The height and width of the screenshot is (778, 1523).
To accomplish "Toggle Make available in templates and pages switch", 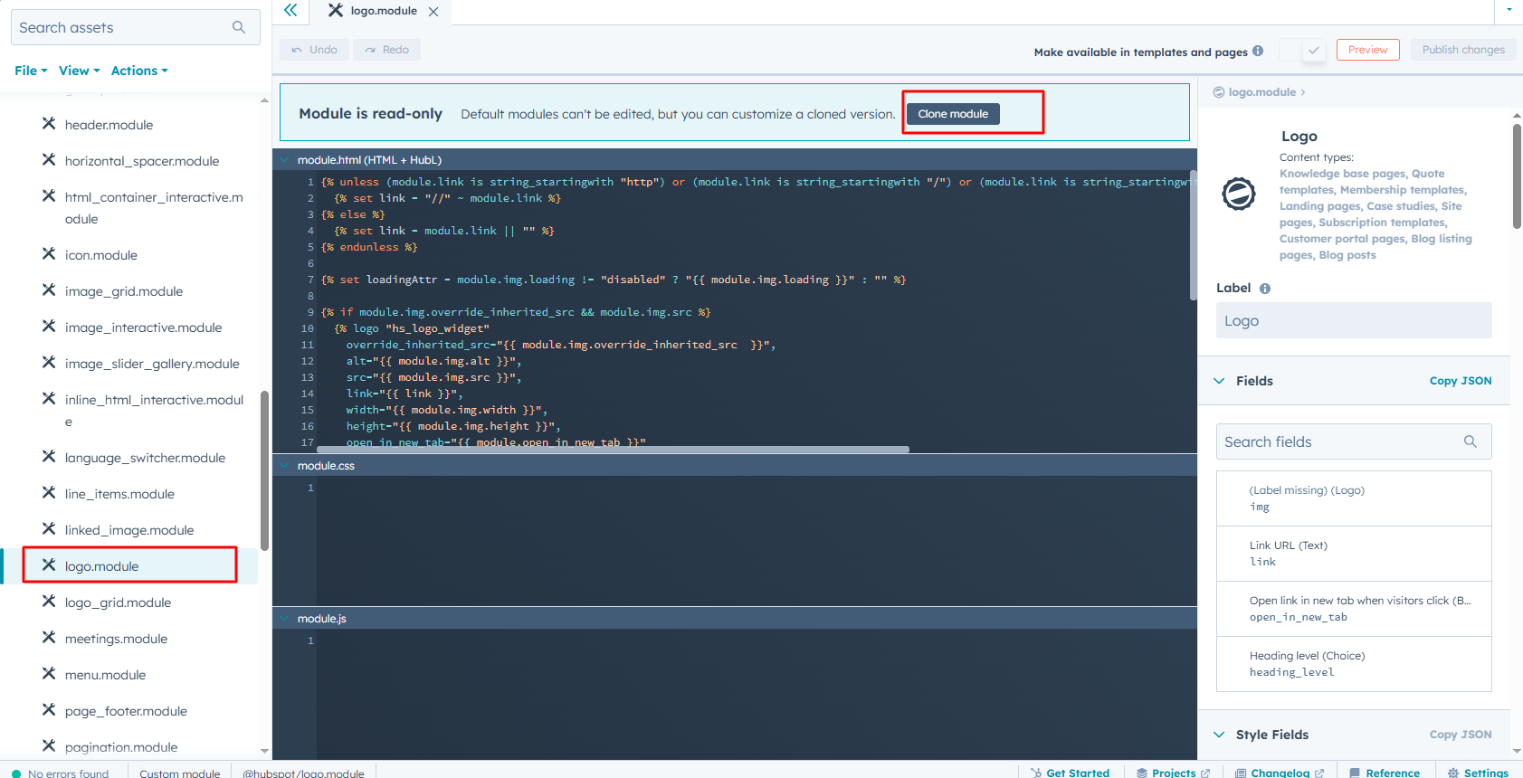I will click(1302, 51).
